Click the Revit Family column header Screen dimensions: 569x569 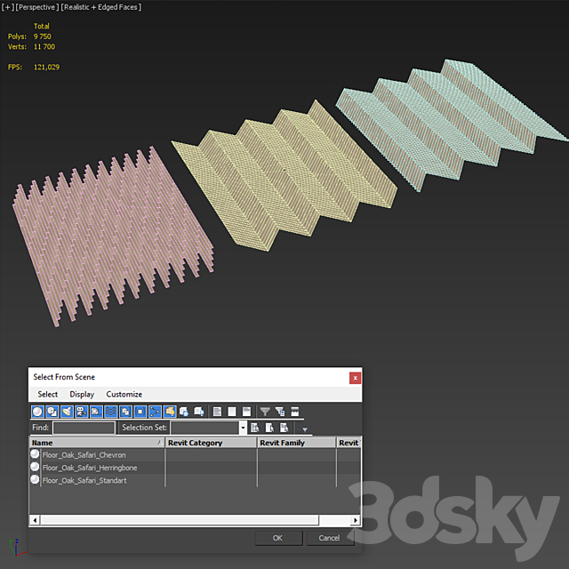(297, 443)
